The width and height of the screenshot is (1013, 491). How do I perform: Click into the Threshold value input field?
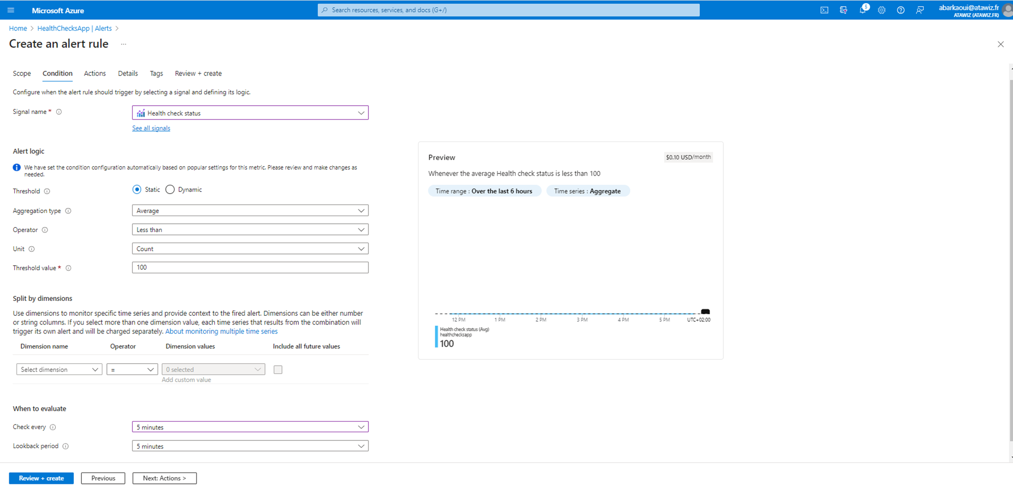coord(250,268)
